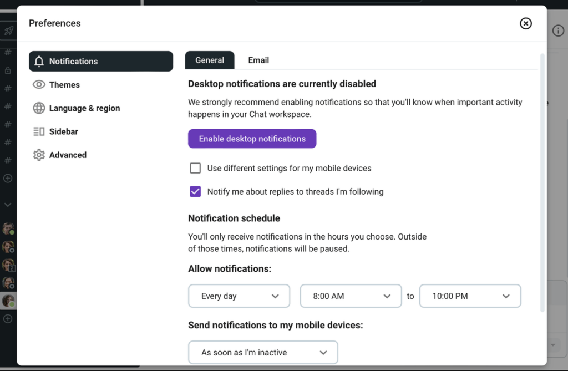
Task: Open the 8:00 AM start time dropdown
Action: 351,296
